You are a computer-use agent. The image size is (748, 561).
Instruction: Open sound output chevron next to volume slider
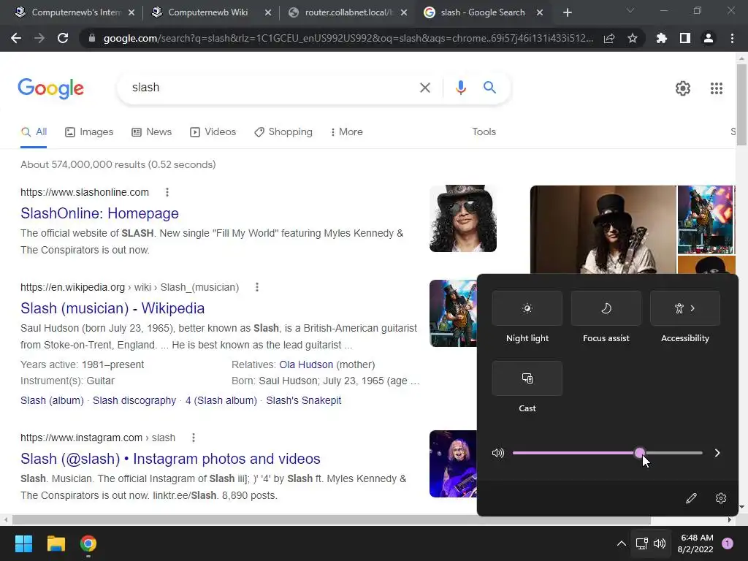[x=717, y=453]
